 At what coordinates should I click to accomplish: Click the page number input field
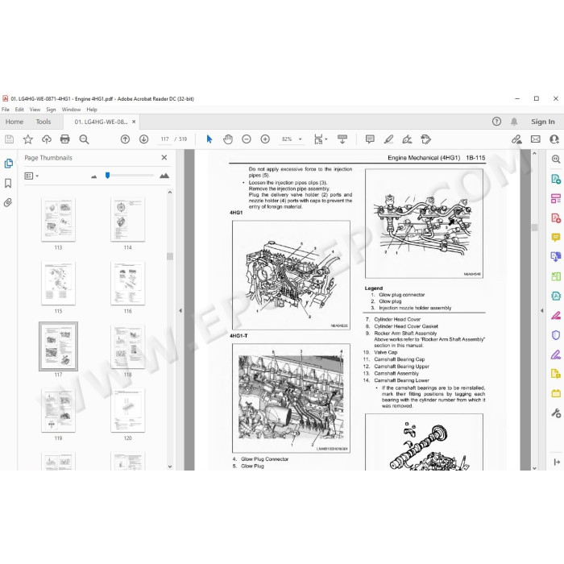click(164, 139)
